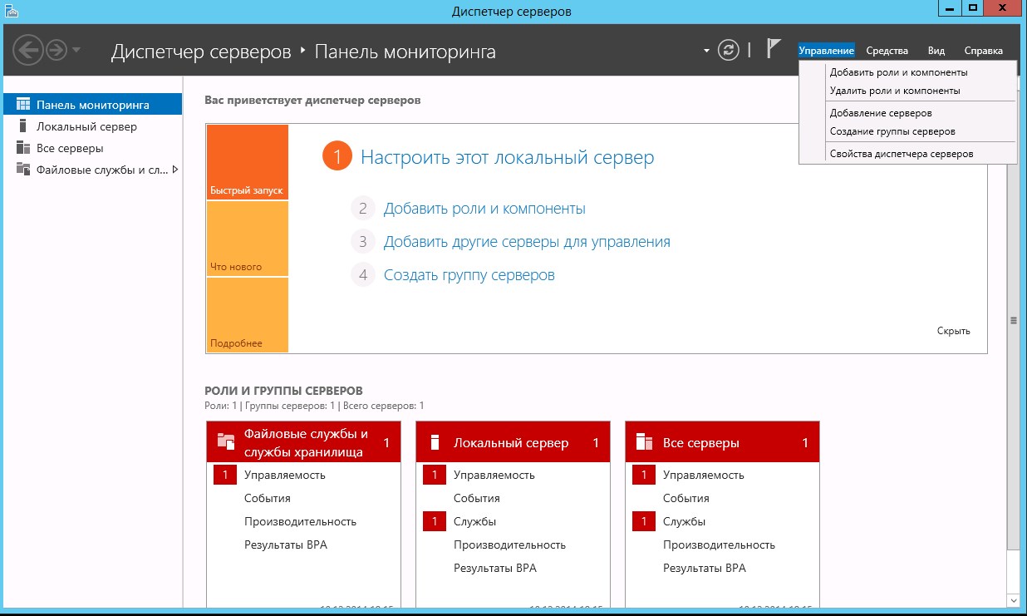Screen dimensions: 1027x616
Task: Select the Что нового orange tile
Action: pyautogui.click(x=247, y=239)
